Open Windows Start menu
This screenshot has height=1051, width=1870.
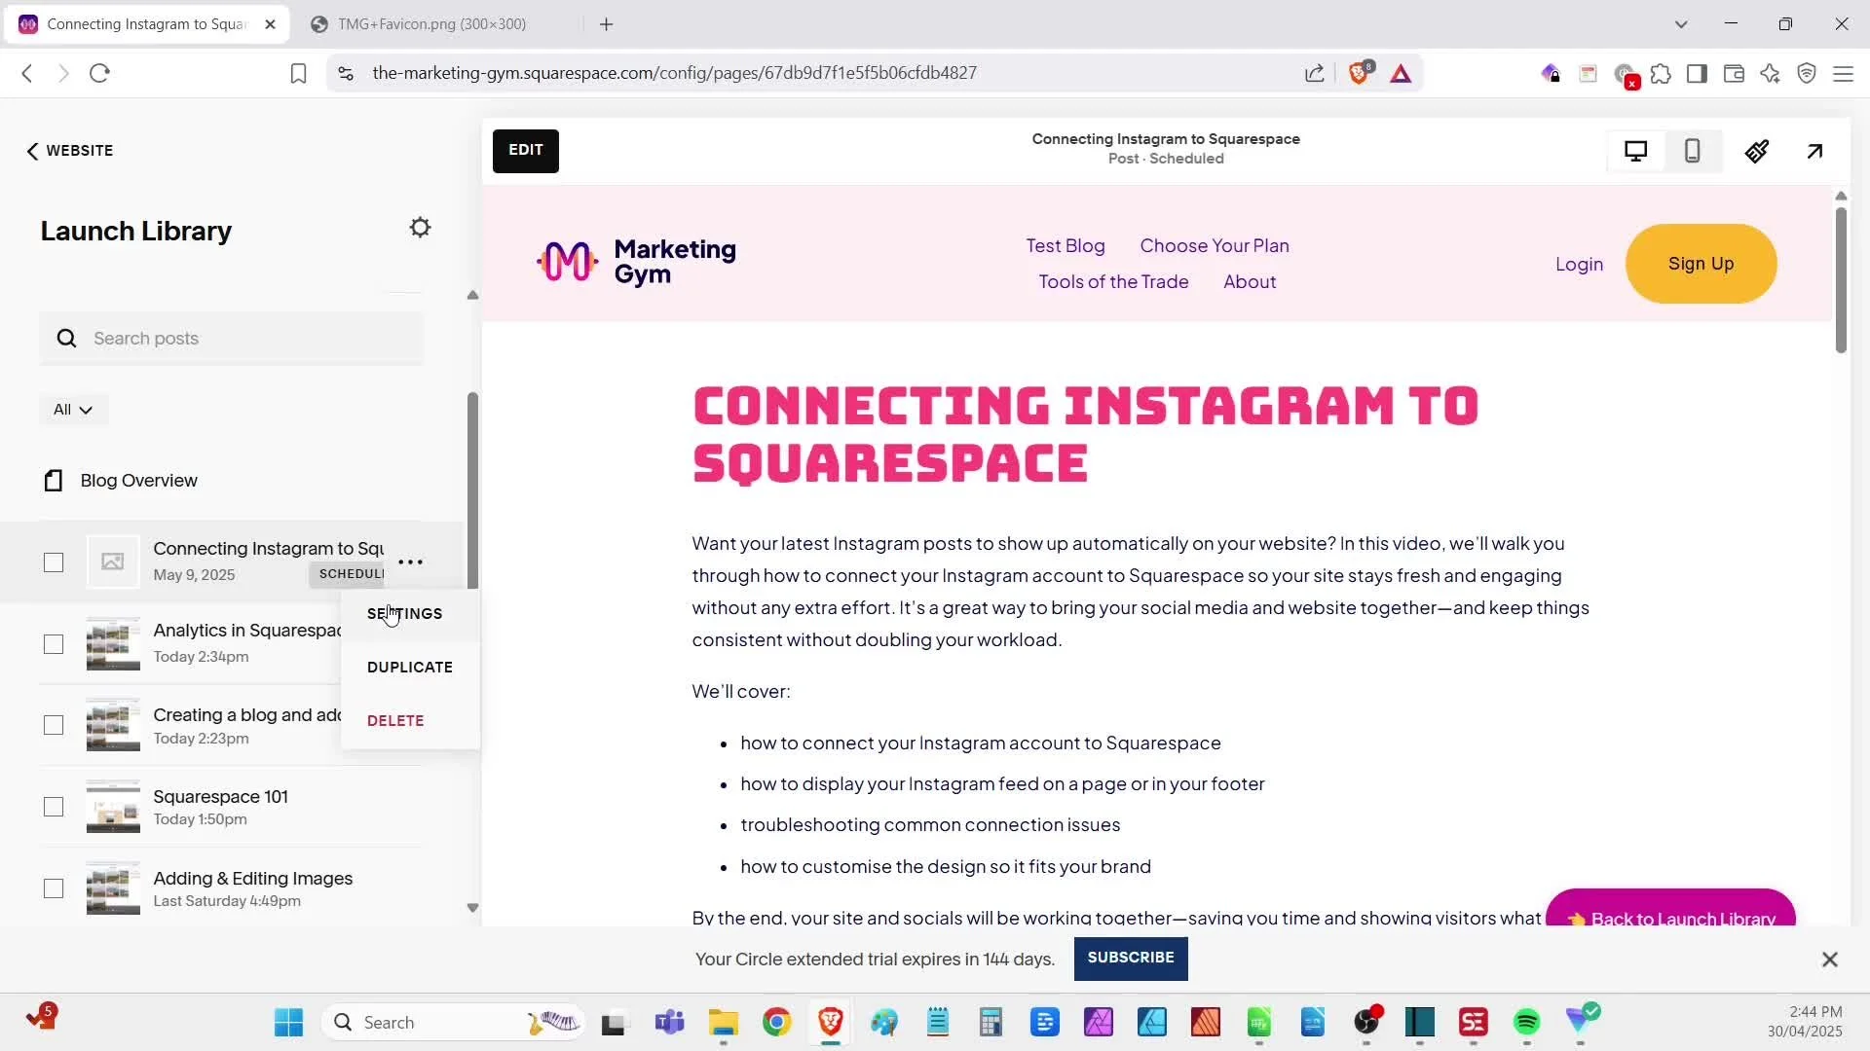click(x=288, y=1022)
